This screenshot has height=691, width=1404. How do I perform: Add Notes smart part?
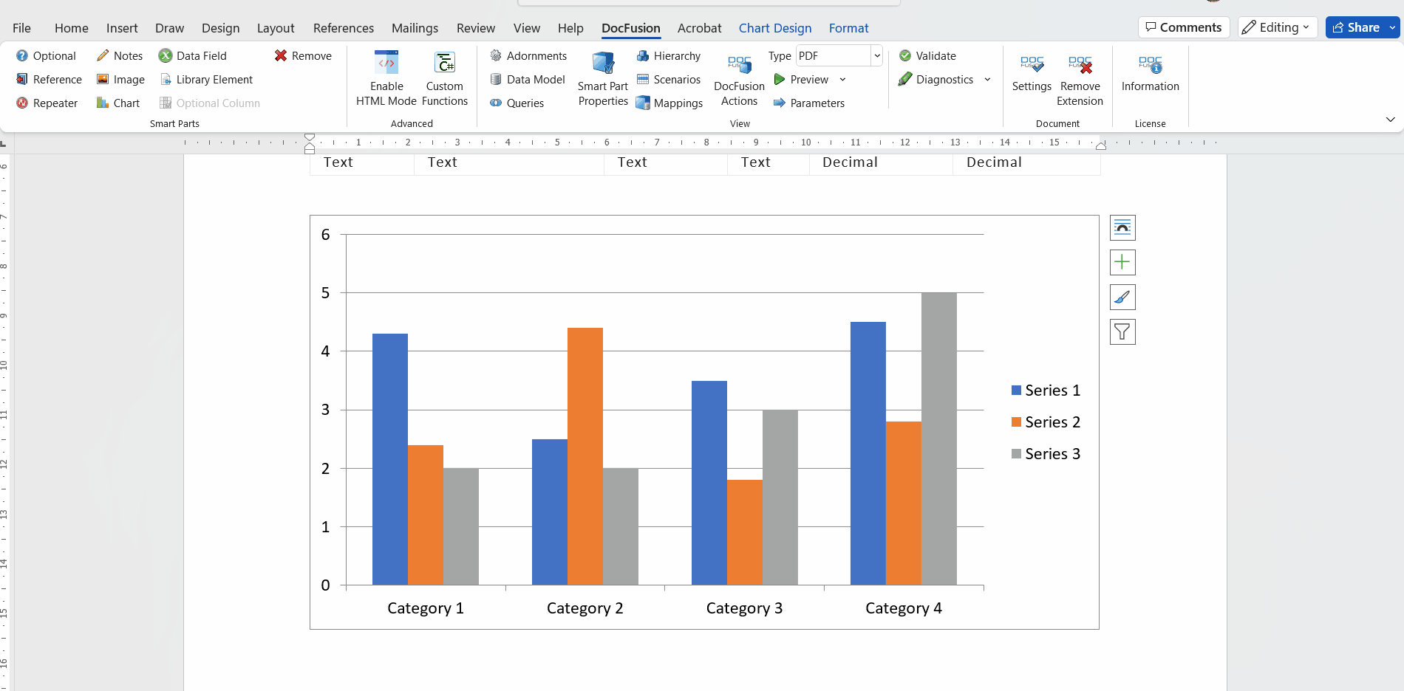120,56
